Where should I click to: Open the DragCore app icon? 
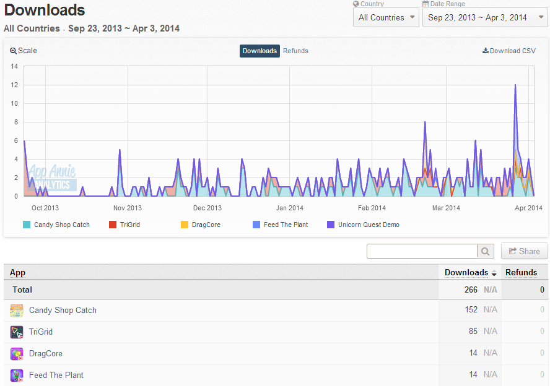(x=17, y=354)
